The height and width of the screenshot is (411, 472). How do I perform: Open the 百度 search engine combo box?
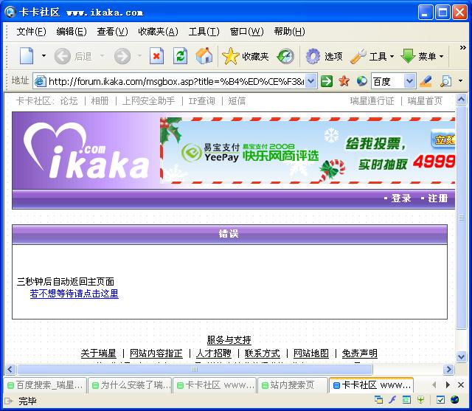pyautogui.click(x=394, y=81)
